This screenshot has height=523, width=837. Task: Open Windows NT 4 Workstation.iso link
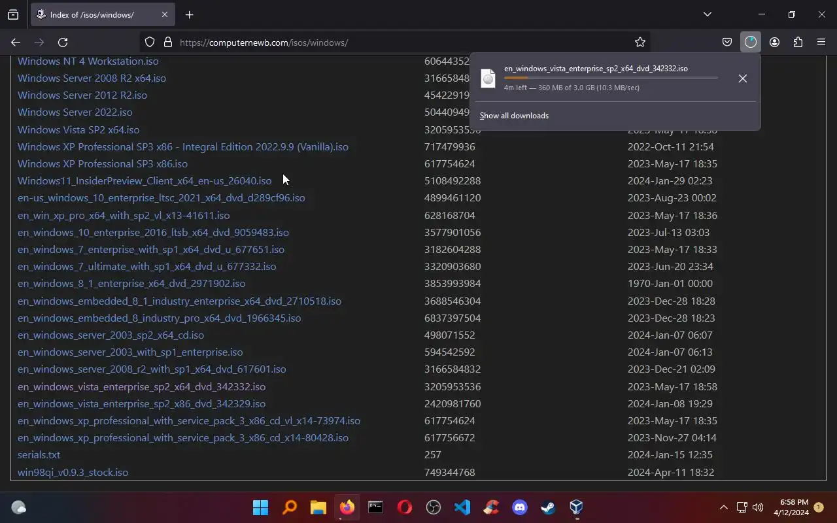tap(88, 61)
